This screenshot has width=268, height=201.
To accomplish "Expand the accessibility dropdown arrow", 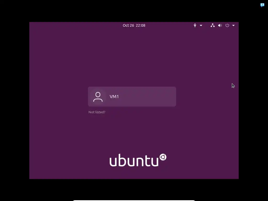I will click(x=201, y=25).
